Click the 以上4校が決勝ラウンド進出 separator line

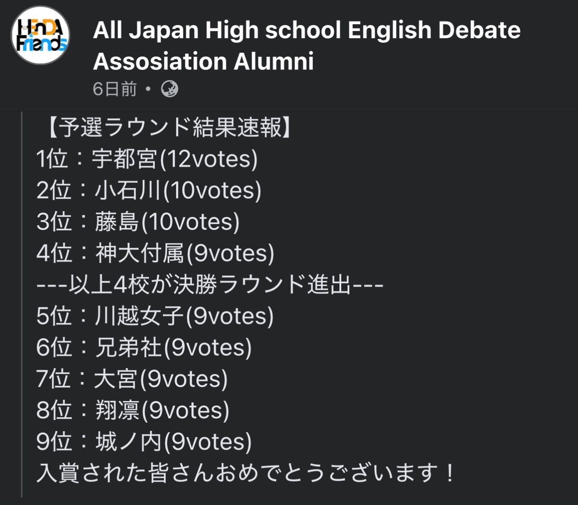tap(209, 284)
